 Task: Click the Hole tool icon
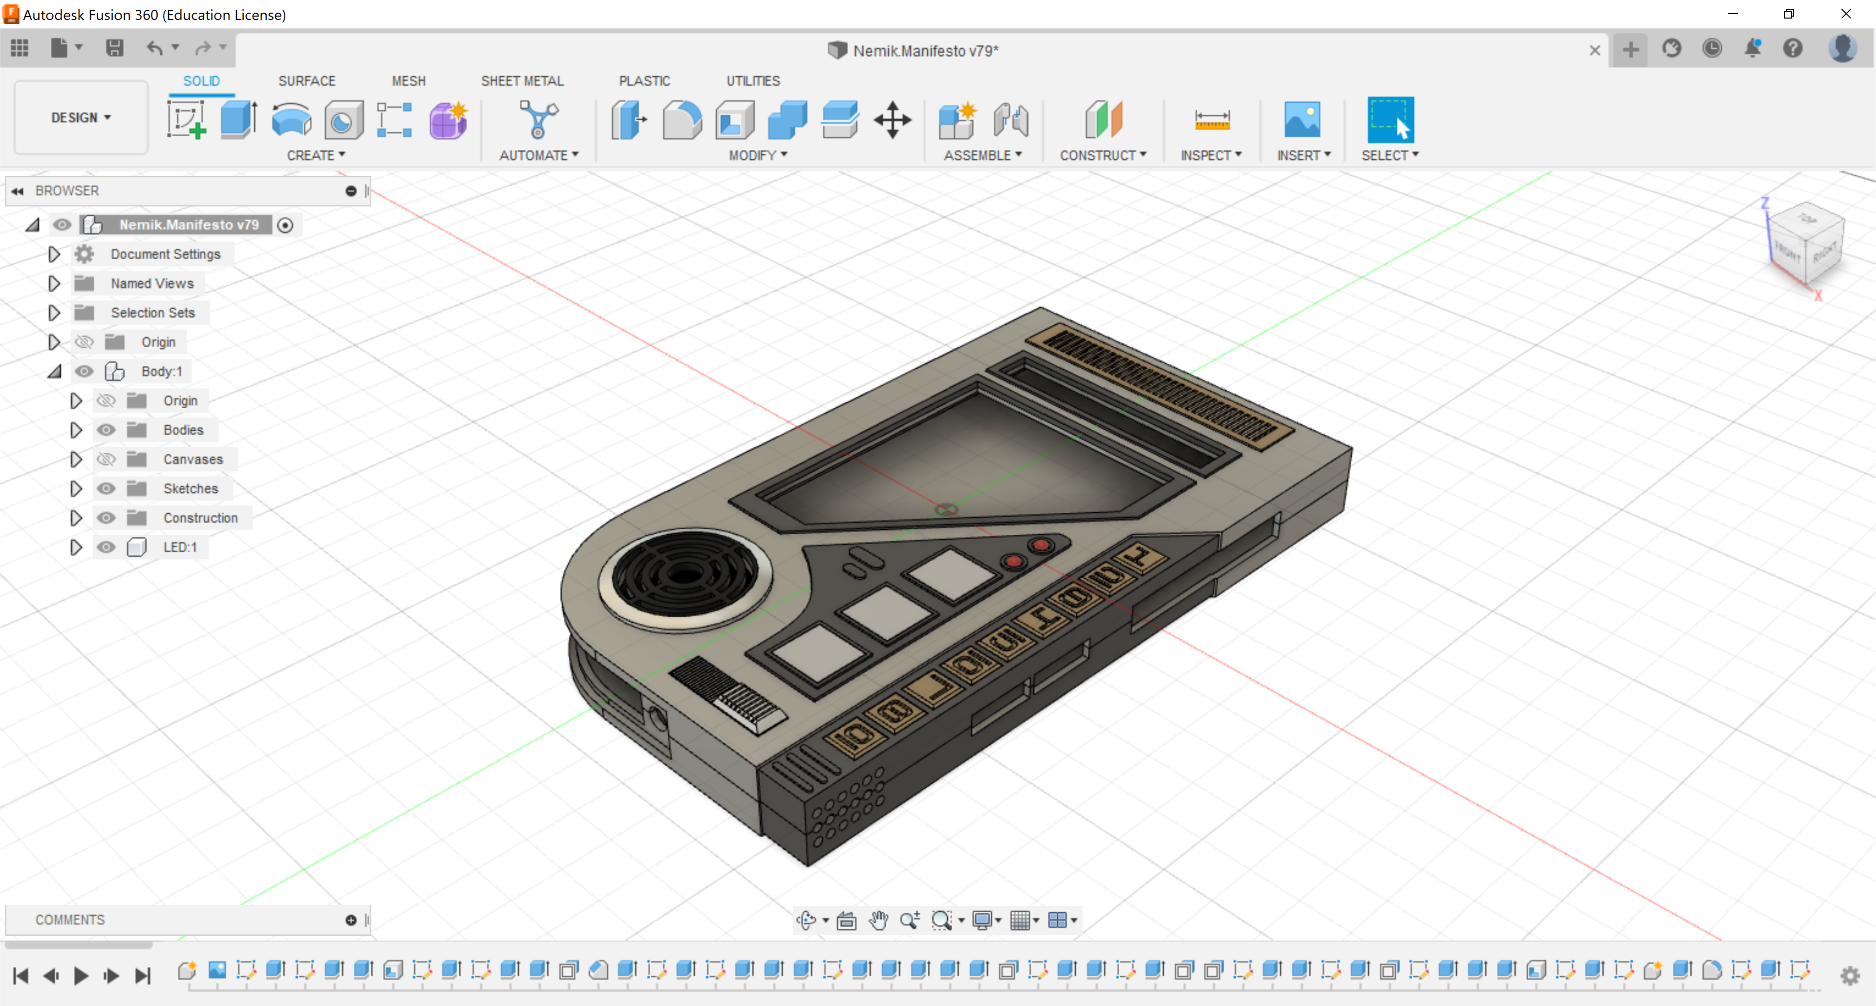(344, 119)
